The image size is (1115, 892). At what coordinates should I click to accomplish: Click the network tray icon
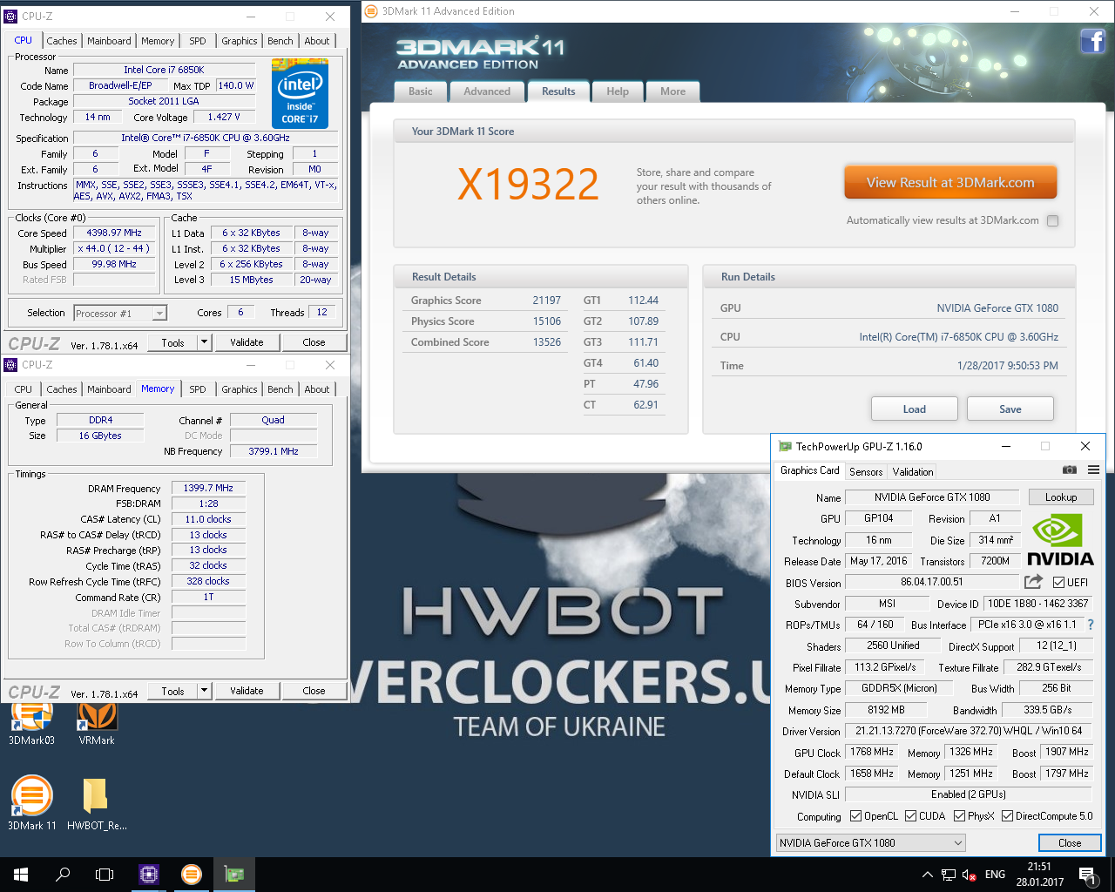click(949, 875)
